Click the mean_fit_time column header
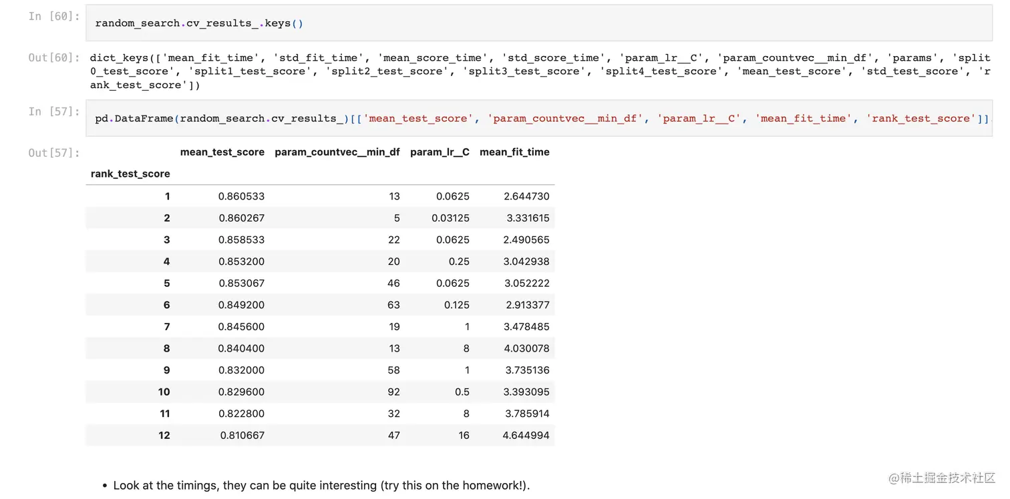This screenshot has height=499, width=1010. [x=514, y=152]
